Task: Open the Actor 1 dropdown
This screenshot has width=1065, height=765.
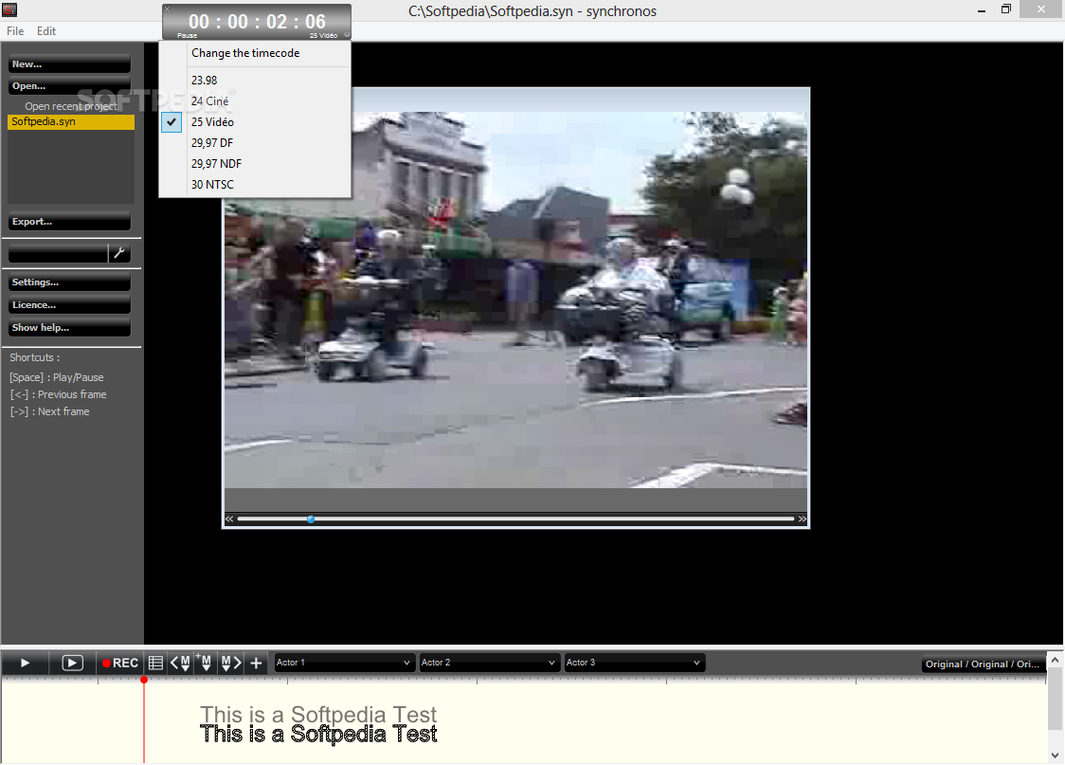Action: [343, 663]
